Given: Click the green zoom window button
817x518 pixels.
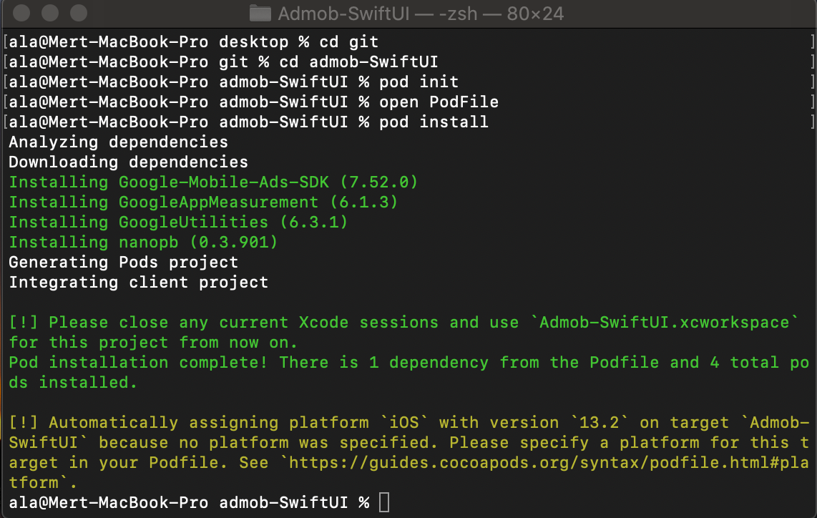Looking at the screenshot, I should [x=79, y=12].
